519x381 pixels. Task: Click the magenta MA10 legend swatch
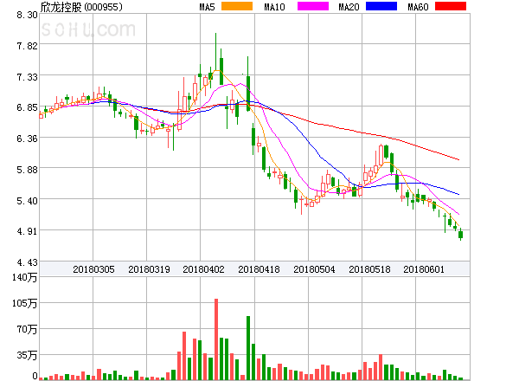click(x=313, y=6)
